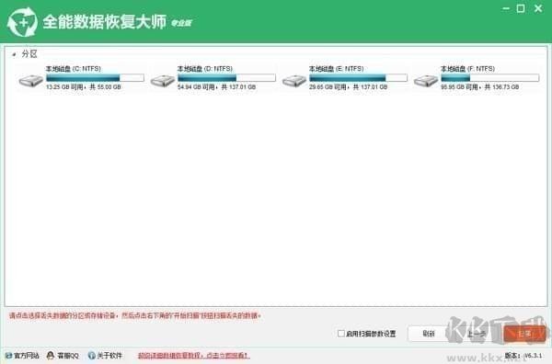Click the E: drive usage bar
Viewport: 552px width, 364px height.
359,77
